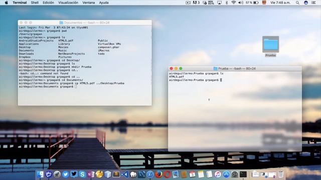Open the round blue Twitter Dock icon

click(66, 174)
